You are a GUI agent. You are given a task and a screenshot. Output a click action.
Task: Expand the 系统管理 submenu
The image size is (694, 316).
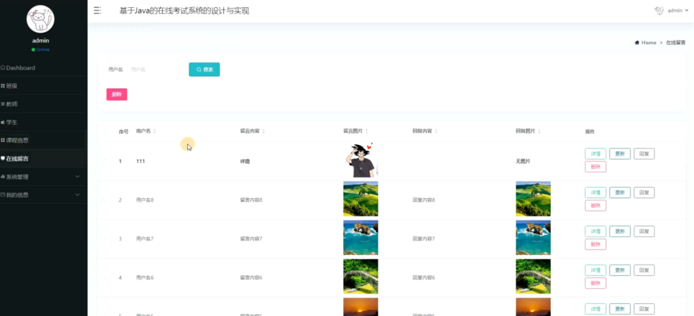coord(43,176)
